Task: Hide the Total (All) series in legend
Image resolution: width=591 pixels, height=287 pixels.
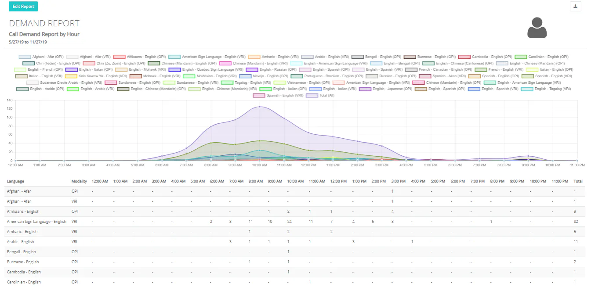Action: (320, 95)
